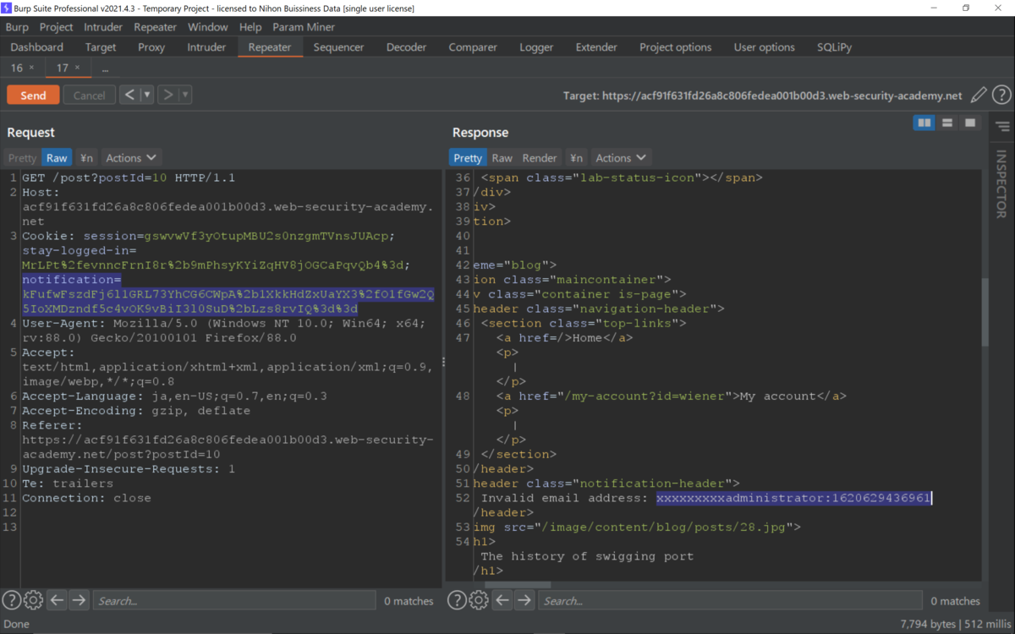Click the Cancel button

(x=89, y=96)
